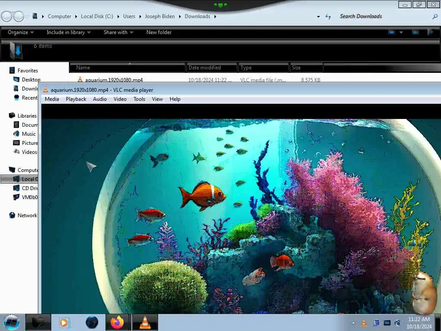Click the Computer breadcrumb in address bar
The height and width of the screenshot is (331, 441).
coord(59,16)
